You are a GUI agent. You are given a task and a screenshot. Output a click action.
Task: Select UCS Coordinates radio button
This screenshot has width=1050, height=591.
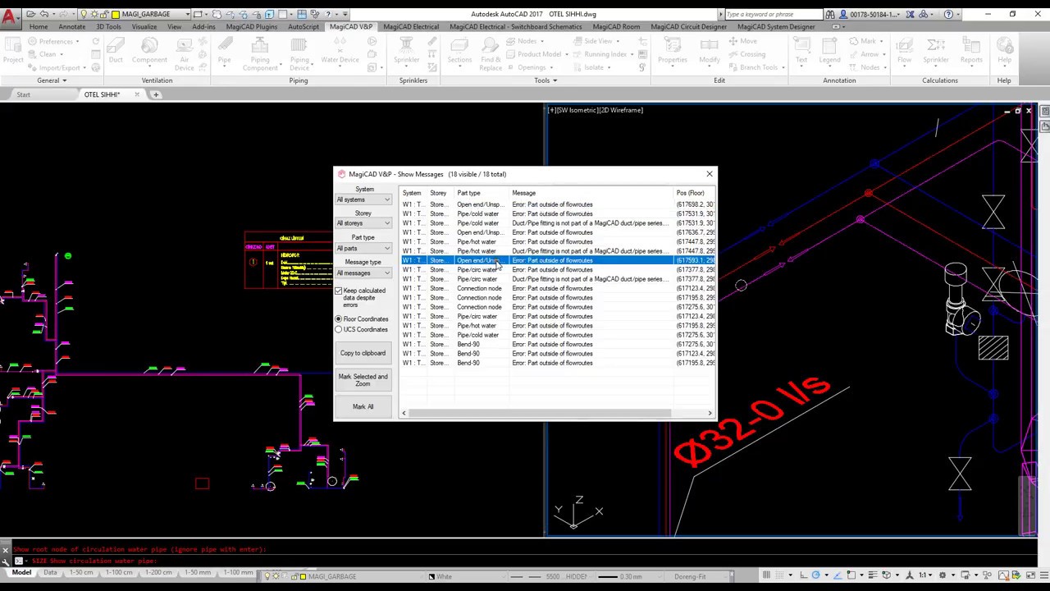(338, 329)
